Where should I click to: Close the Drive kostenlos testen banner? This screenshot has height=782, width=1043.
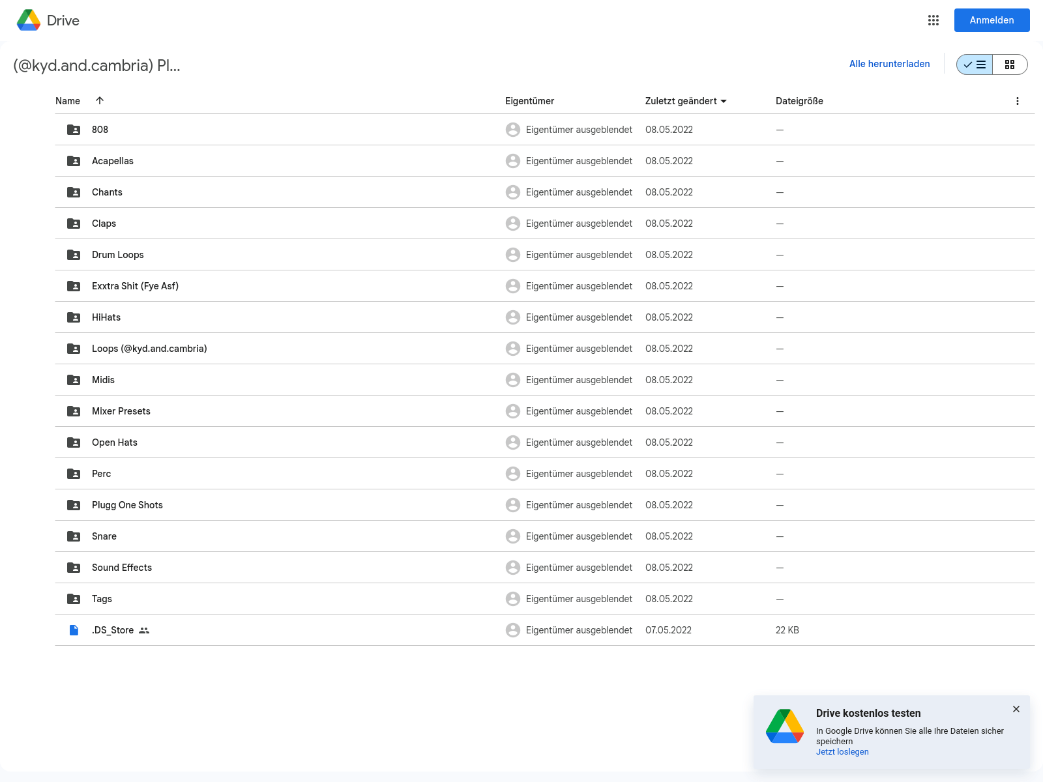1016,709
